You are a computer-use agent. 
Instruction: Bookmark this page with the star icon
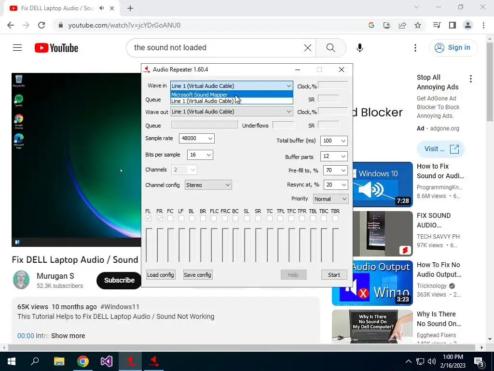click(x=418, y=25)
